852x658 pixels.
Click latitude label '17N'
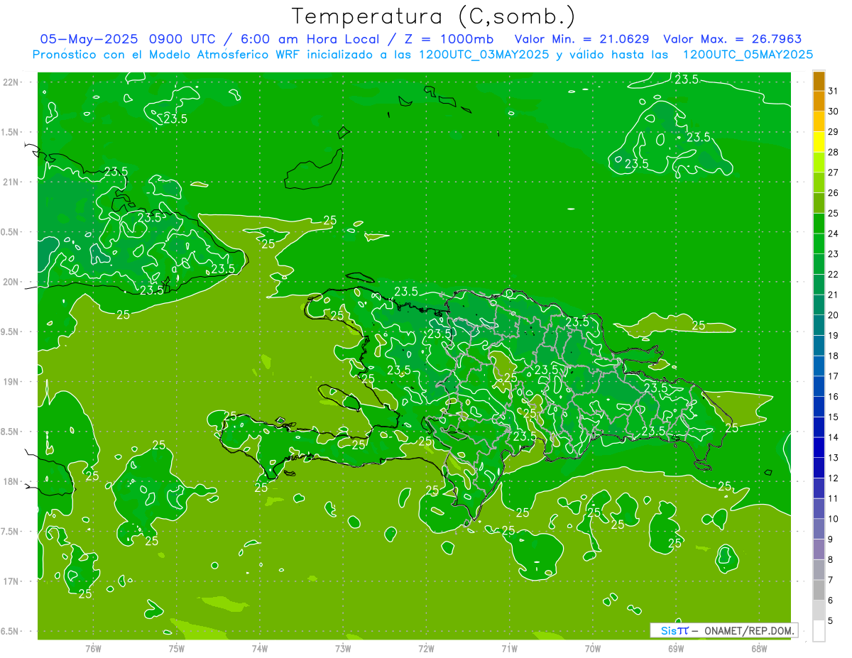coord(10,581)
